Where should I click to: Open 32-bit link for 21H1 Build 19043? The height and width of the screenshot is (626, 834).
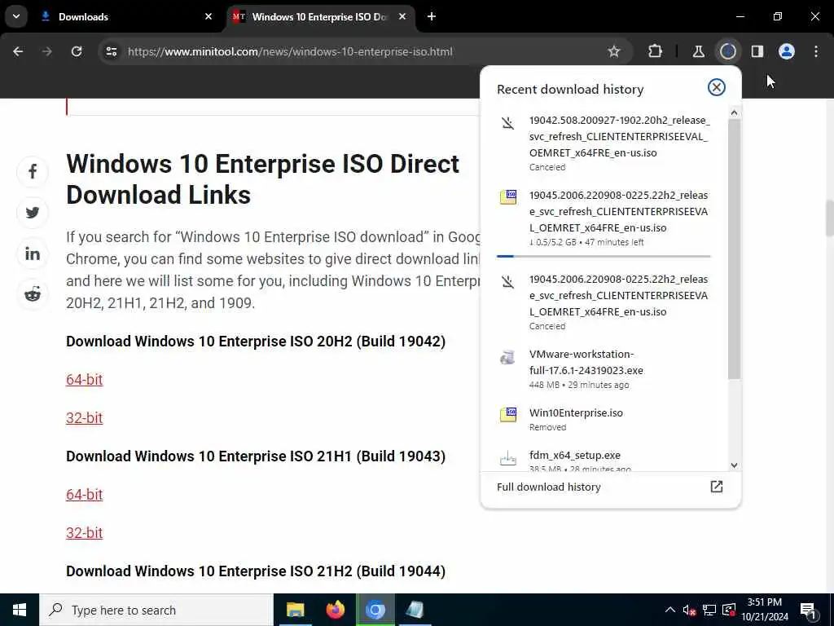[x=84, y=533]
